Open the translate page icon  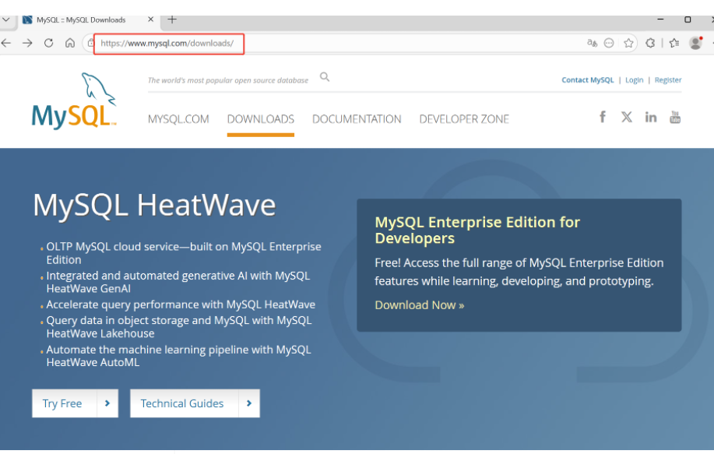[592, 44]
